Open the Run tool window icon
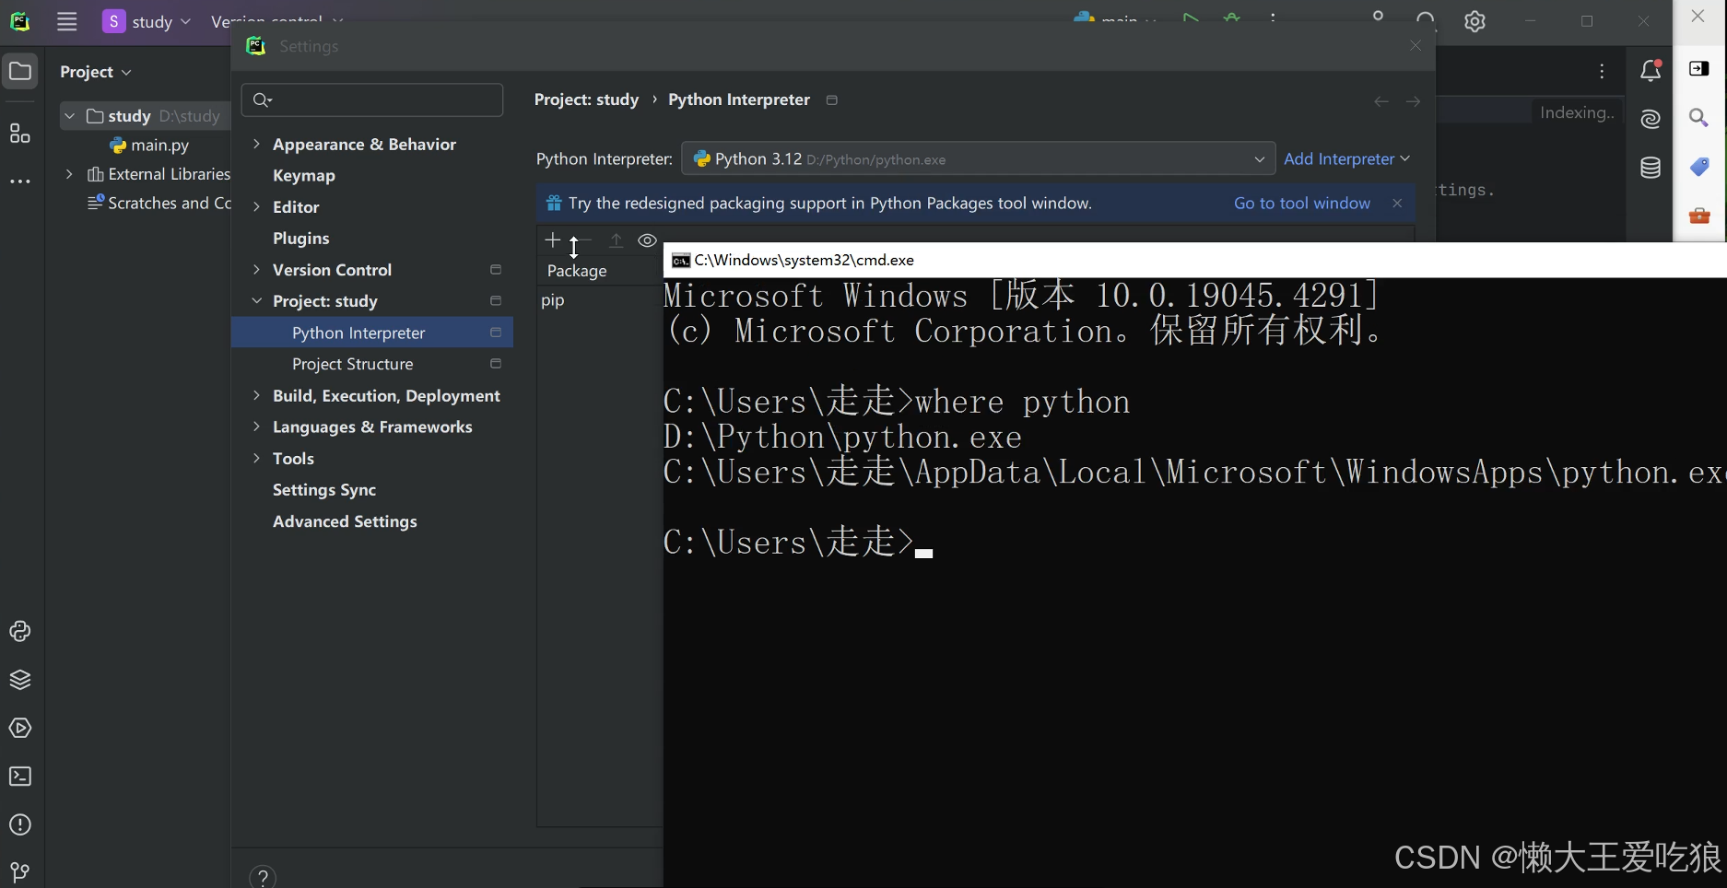This screenshot has height=888, width=1727. click(20, 728)
